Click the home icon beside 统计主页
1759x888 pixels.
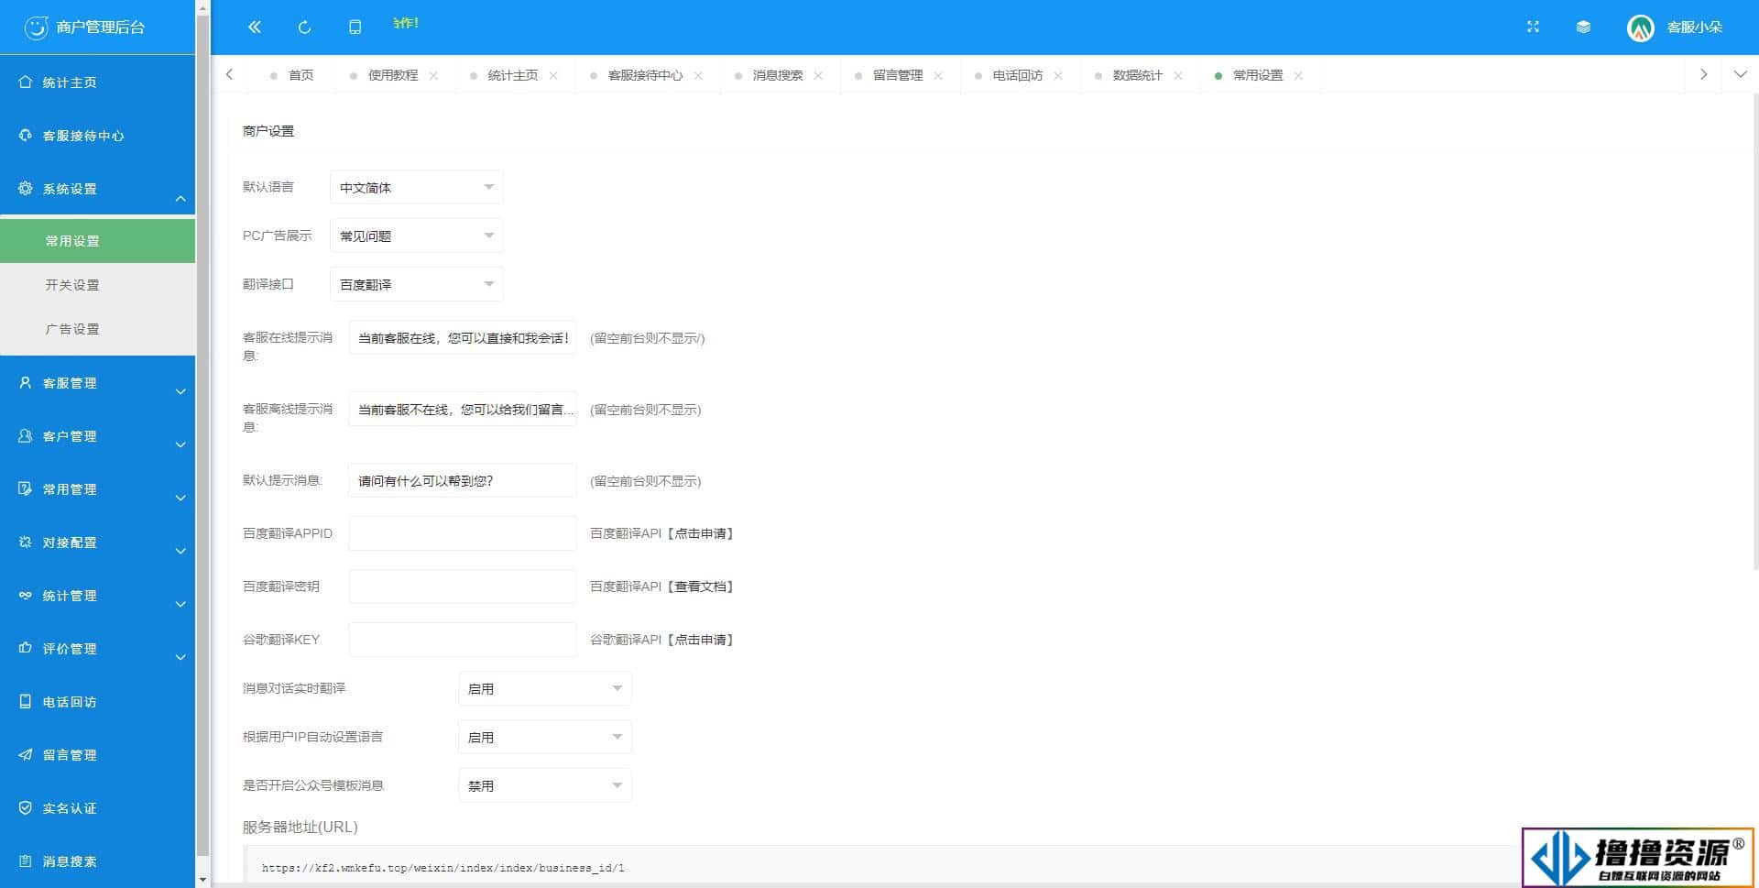(26, 82)
